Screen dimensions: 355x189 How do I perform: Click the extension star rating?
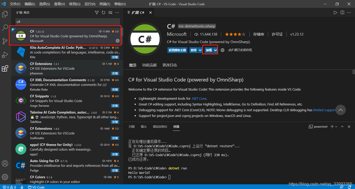click(235, 34)
